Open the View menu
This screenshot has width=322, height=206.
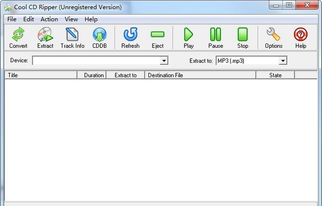(71, 19)
